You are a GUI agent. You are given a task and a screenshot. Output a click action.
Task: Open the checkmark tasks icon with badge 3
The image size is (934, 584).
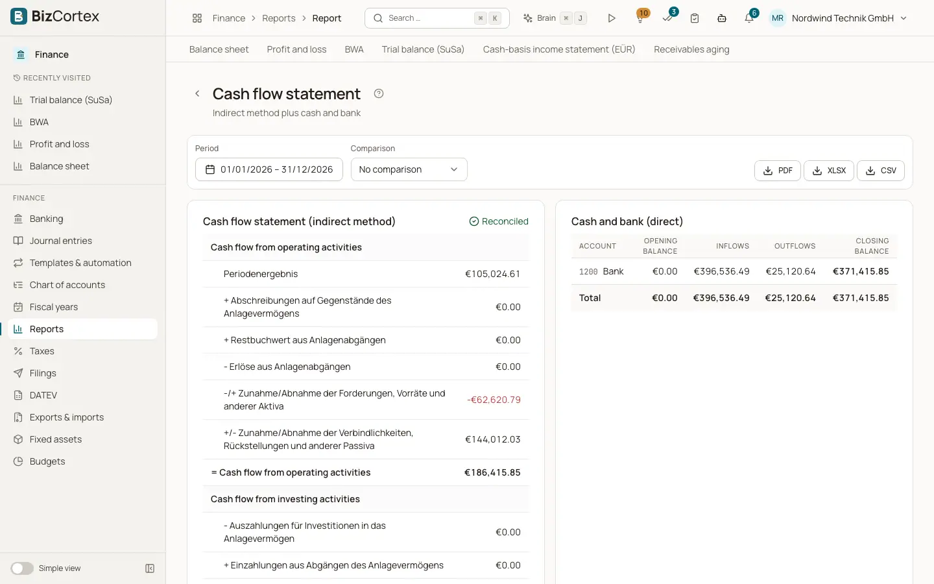tap(667, 18)
